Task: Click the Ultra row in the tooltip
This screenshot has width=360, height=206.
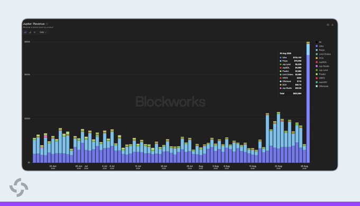Action: click(291, 58)
